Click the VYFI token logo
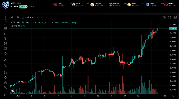The height and width of the screenshot is (99, 179). click(x=5, y=5)
